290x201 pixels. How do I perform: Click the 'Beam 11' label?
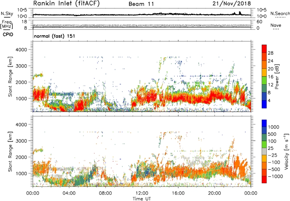coord(141,4)
